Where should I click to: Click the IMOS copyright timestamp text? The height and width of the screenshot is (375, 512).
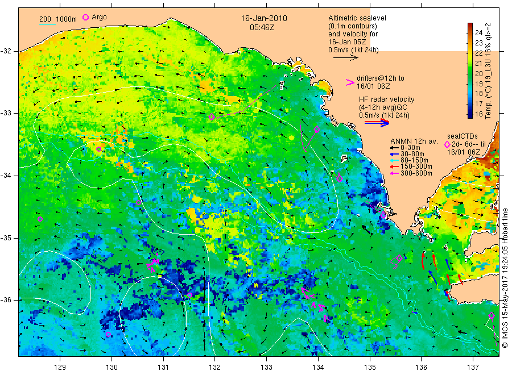505,278
